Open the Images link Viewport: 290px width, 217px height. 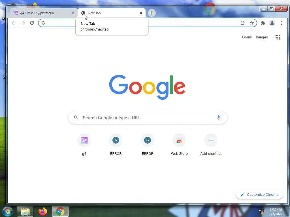click(262, 37)
